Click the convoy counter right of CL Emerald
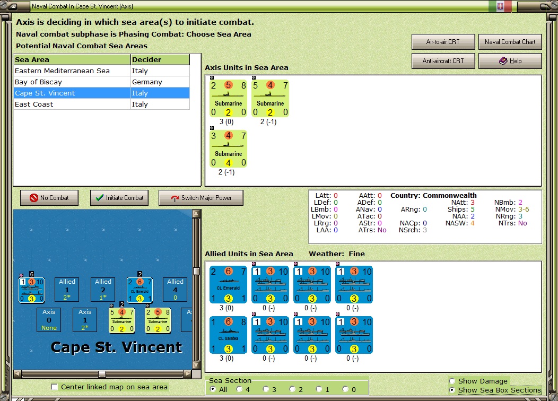Screen dimensions: 558x401 pyautogui.click(x=270, y=285)
